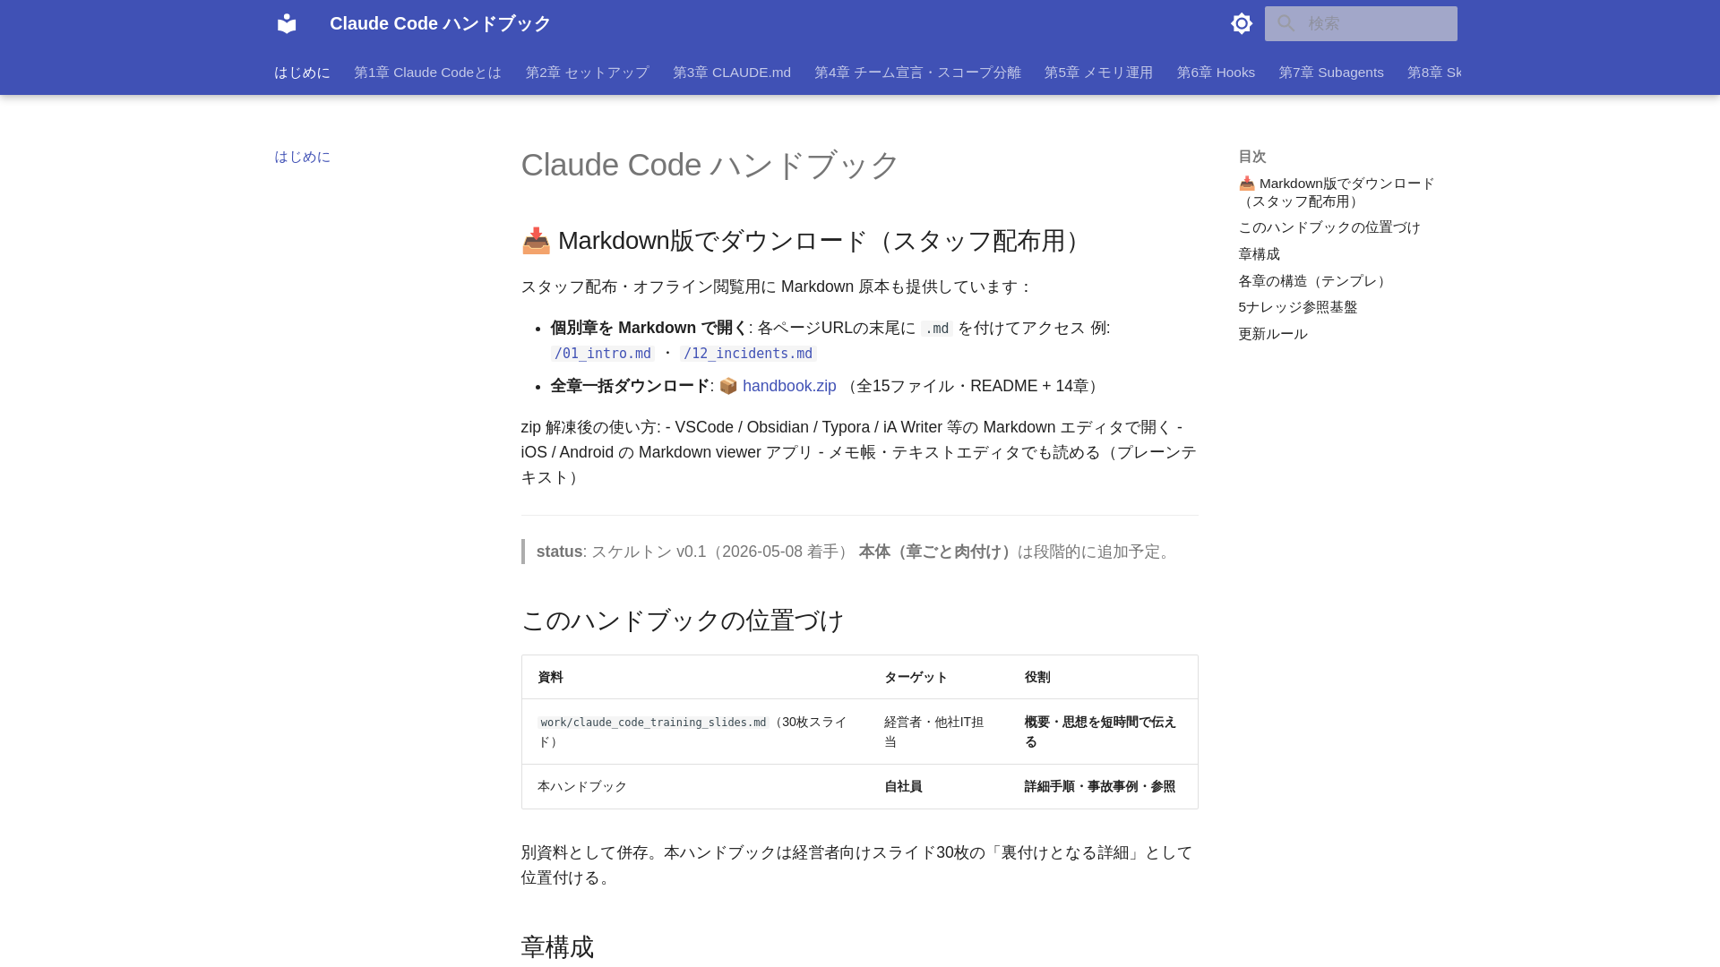Open the 第6章 Hooks tab
This screenshot has height=967, width=1720.
(1216, 73)
